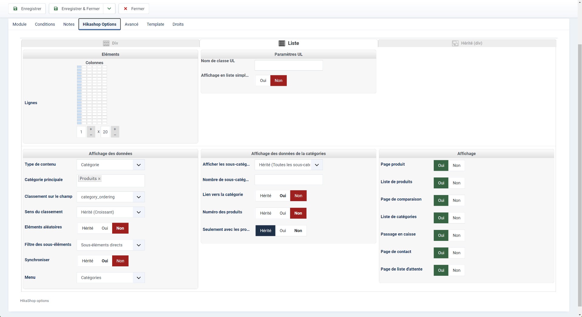Click the Enregistrer save button

click(27, 9)
